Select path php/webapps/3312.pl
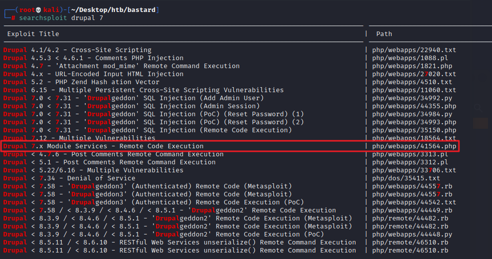This screenshot has height=259, width=492. tap(410, 162)
